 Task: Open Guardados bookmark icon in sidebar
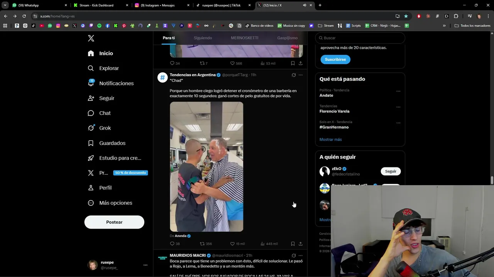[91, 143]
